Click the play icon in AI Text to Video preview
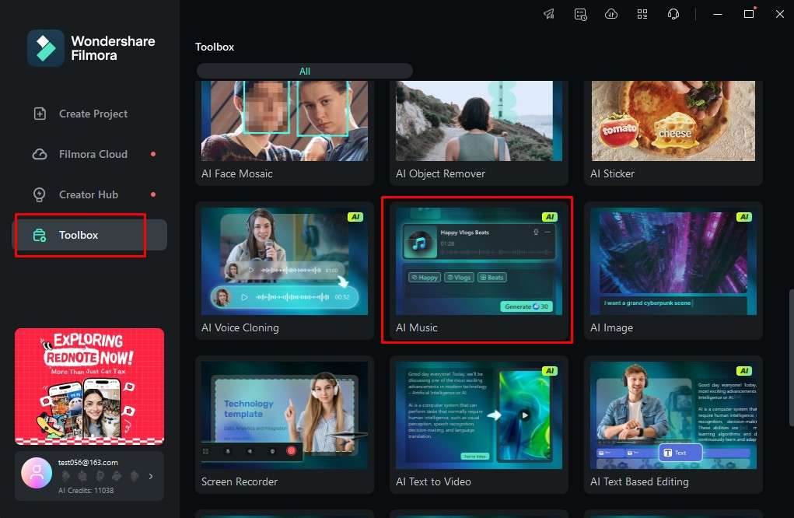The height and width of the screenshot is (518, 794). pos(525,415)
